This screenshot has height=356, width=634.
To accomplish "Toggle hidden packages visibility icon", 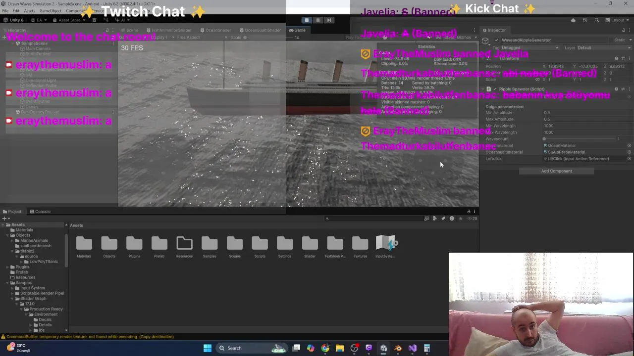I will [473, 219].
